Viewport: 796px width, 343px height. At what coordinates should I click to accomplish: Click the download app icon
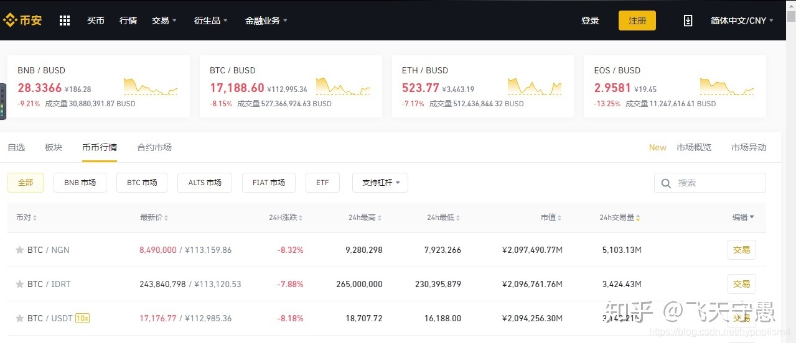click(x=688, y=21)
